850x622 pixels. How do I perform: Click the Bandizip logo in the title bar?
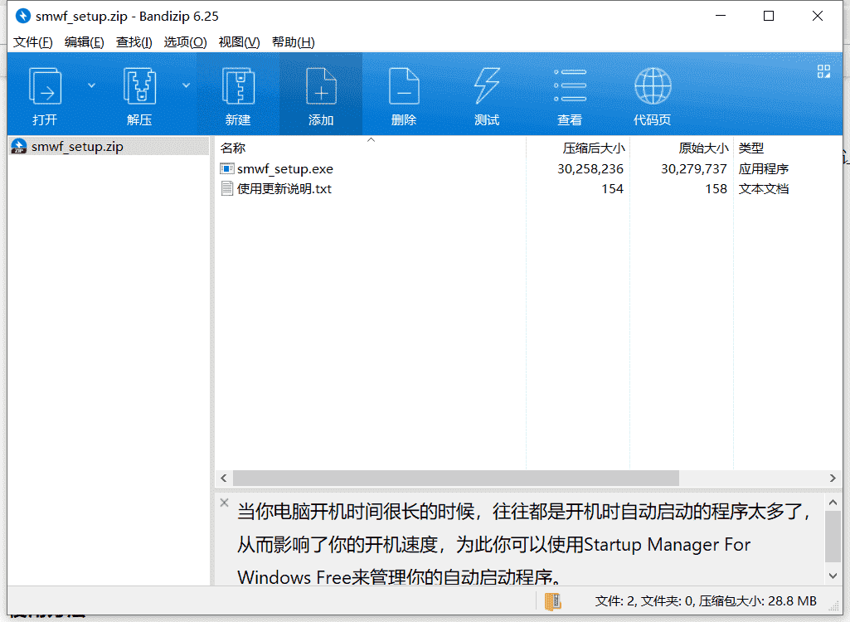click(x=22, y=17)
